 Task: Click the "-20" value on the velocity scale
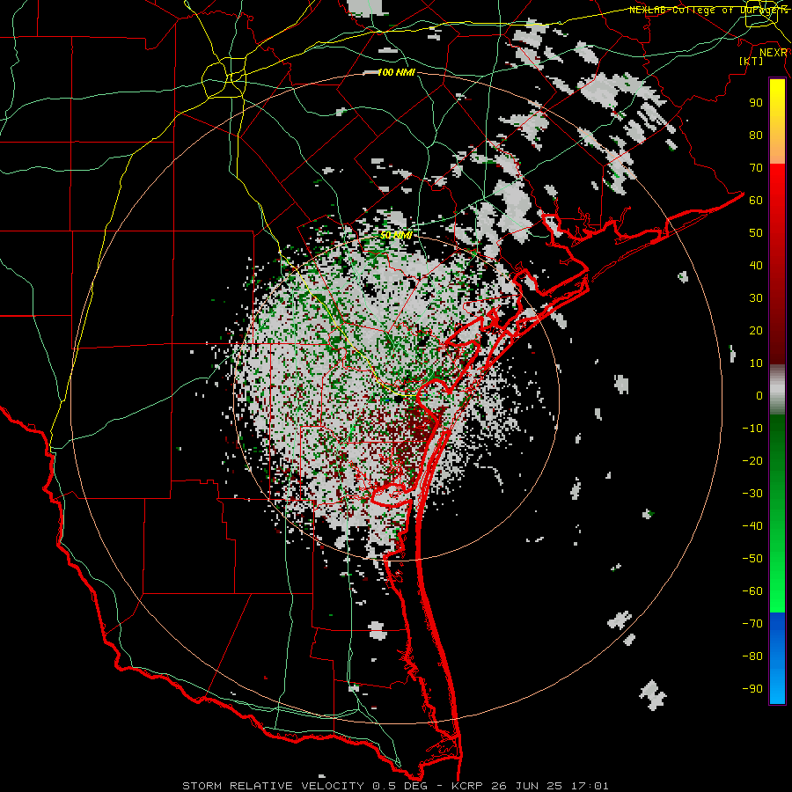coord(752,461)
